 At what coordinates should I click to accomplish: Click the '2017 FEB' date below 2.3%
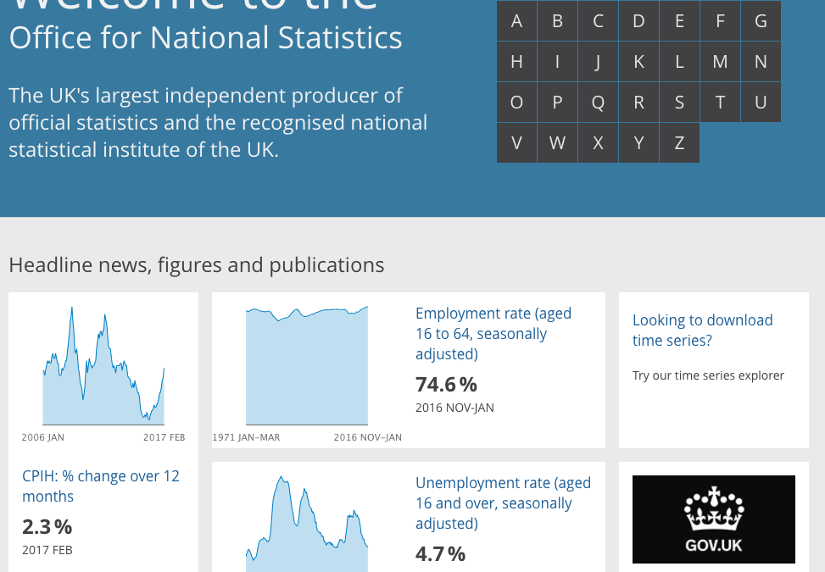click(x=47, y=550)
